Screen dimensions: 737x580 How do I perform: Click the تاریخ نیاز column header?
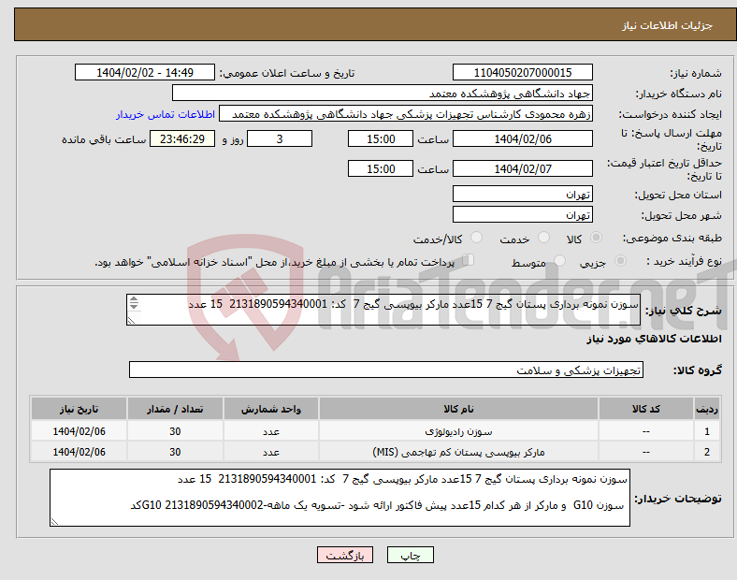pos(79,409)
